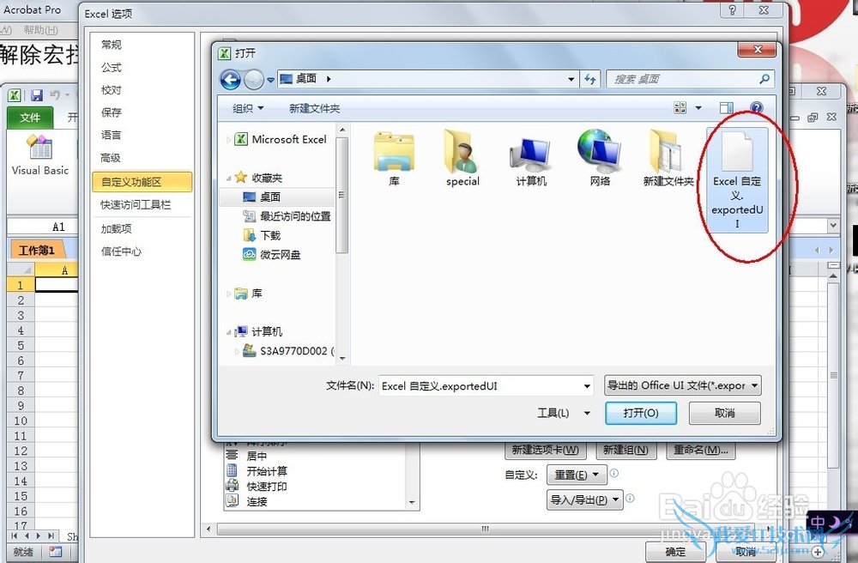The width and height of the screenshot is (858, 563).
Task: Click the 文件名 input field
Action: click(x=486, y=386)
